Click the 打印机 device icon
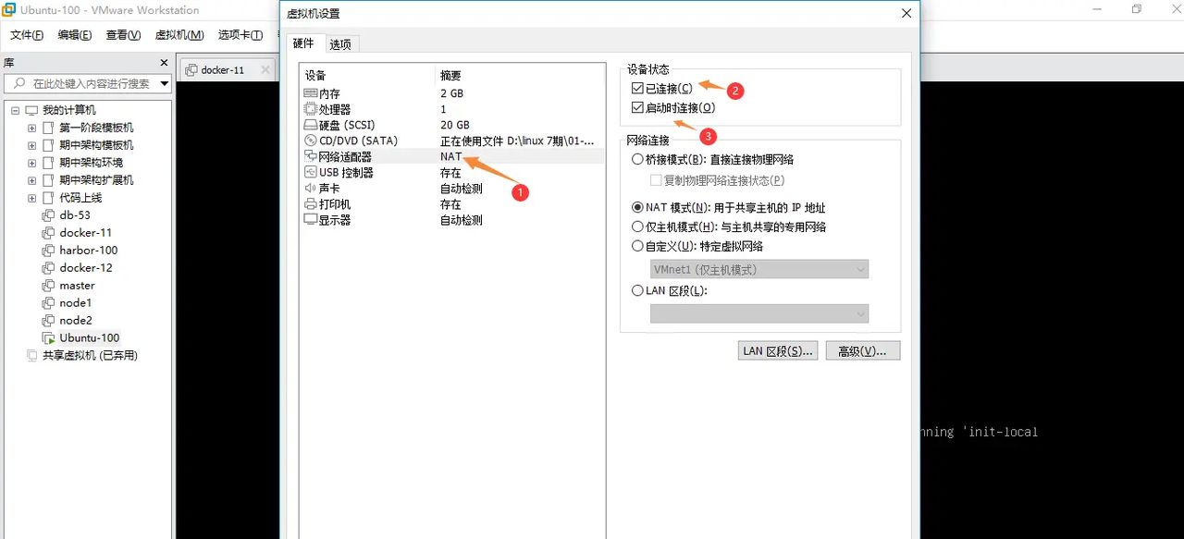 click(x=309, y=203)
